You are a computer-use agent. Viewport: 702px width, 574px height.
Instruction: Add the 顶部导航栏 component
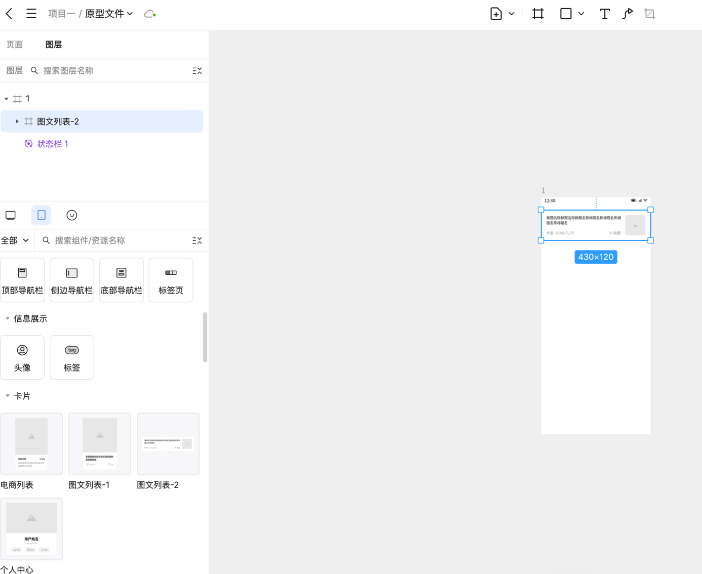point(22,280)
